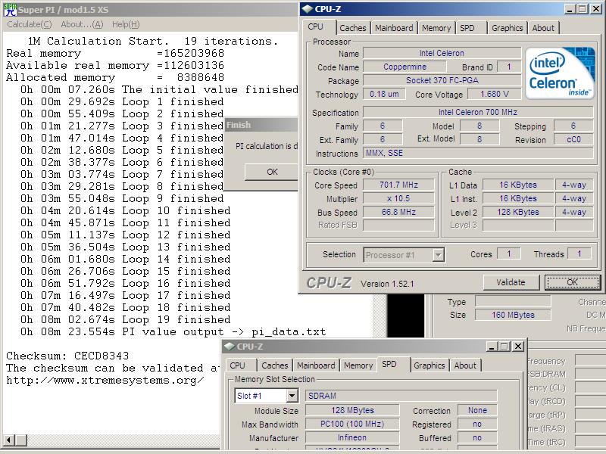
Task: Click the Checksum: CECD8343 line
Action: [x=67, y=356]
